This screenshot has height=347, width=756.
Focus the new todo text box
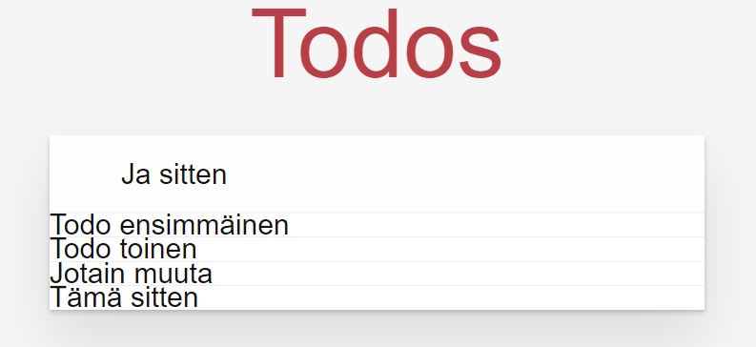coord(377,174)
